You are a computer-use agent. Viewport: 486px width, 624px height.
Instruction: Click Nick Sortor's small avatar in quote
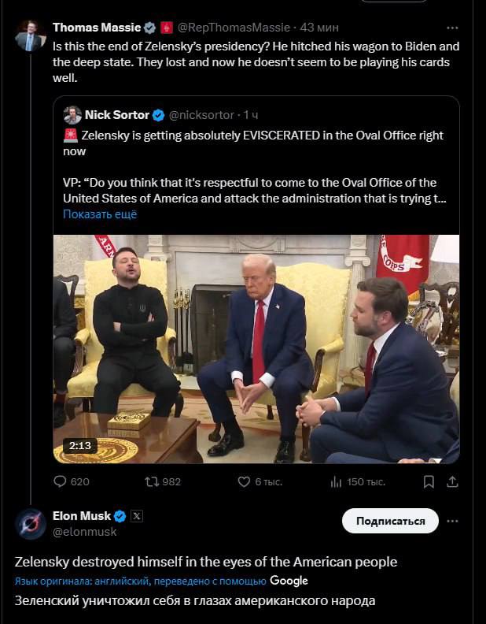(72, 115)
